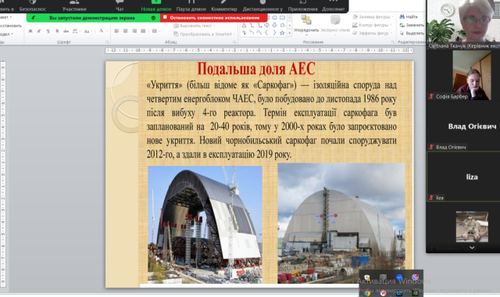Select right photo of finished sarcophagus
Viewport: 500px width, 297px height.
point(341,224)
